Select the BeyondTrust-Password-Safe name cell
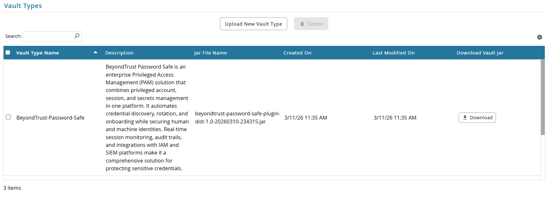The height and width of the screenshot is (201, 547). (x=50, y=118)
